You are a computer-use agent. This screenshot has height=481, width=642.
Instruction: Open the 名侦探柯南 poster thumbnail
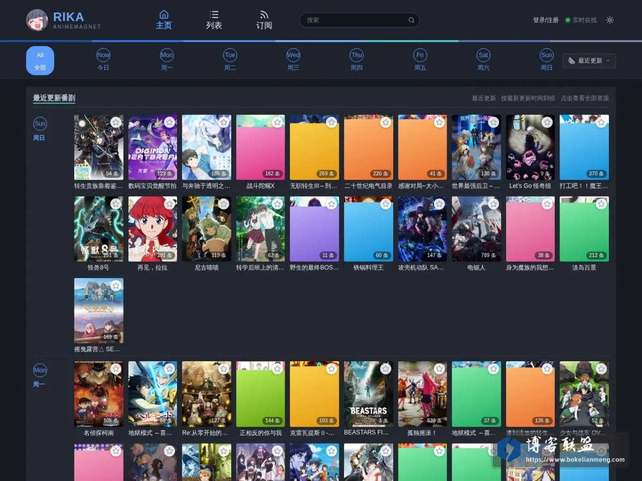pos(99,394)
